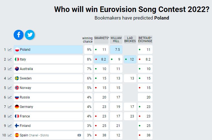This screenshot has height=140, width=212.
Task: Share the odds page on Twitter
Action: [30, 35]
